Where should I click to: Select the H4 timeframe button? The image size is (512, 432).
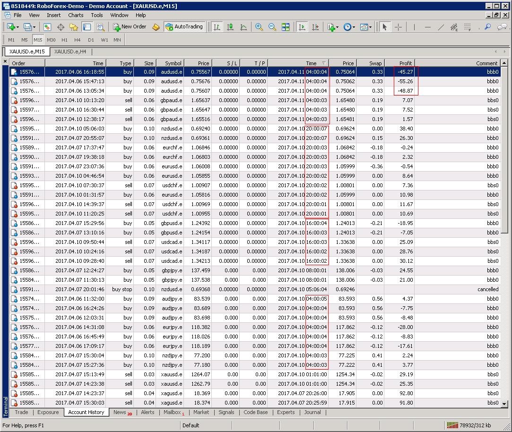coord(78,40)
